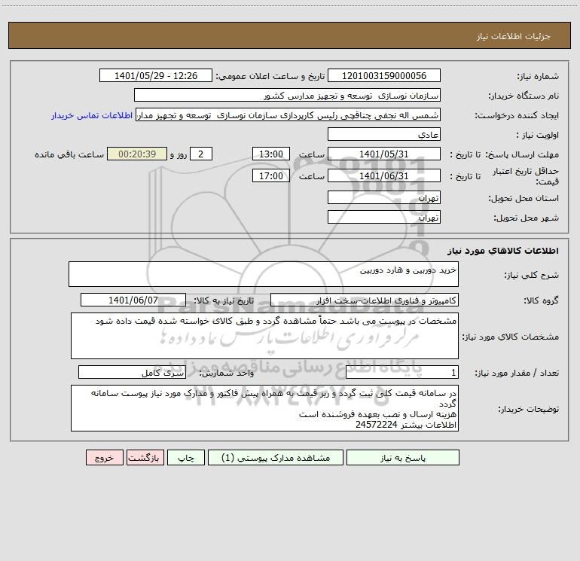Click the price validity date 1401/06/31
The image size is (580, 561).
(x=384, y=175)
